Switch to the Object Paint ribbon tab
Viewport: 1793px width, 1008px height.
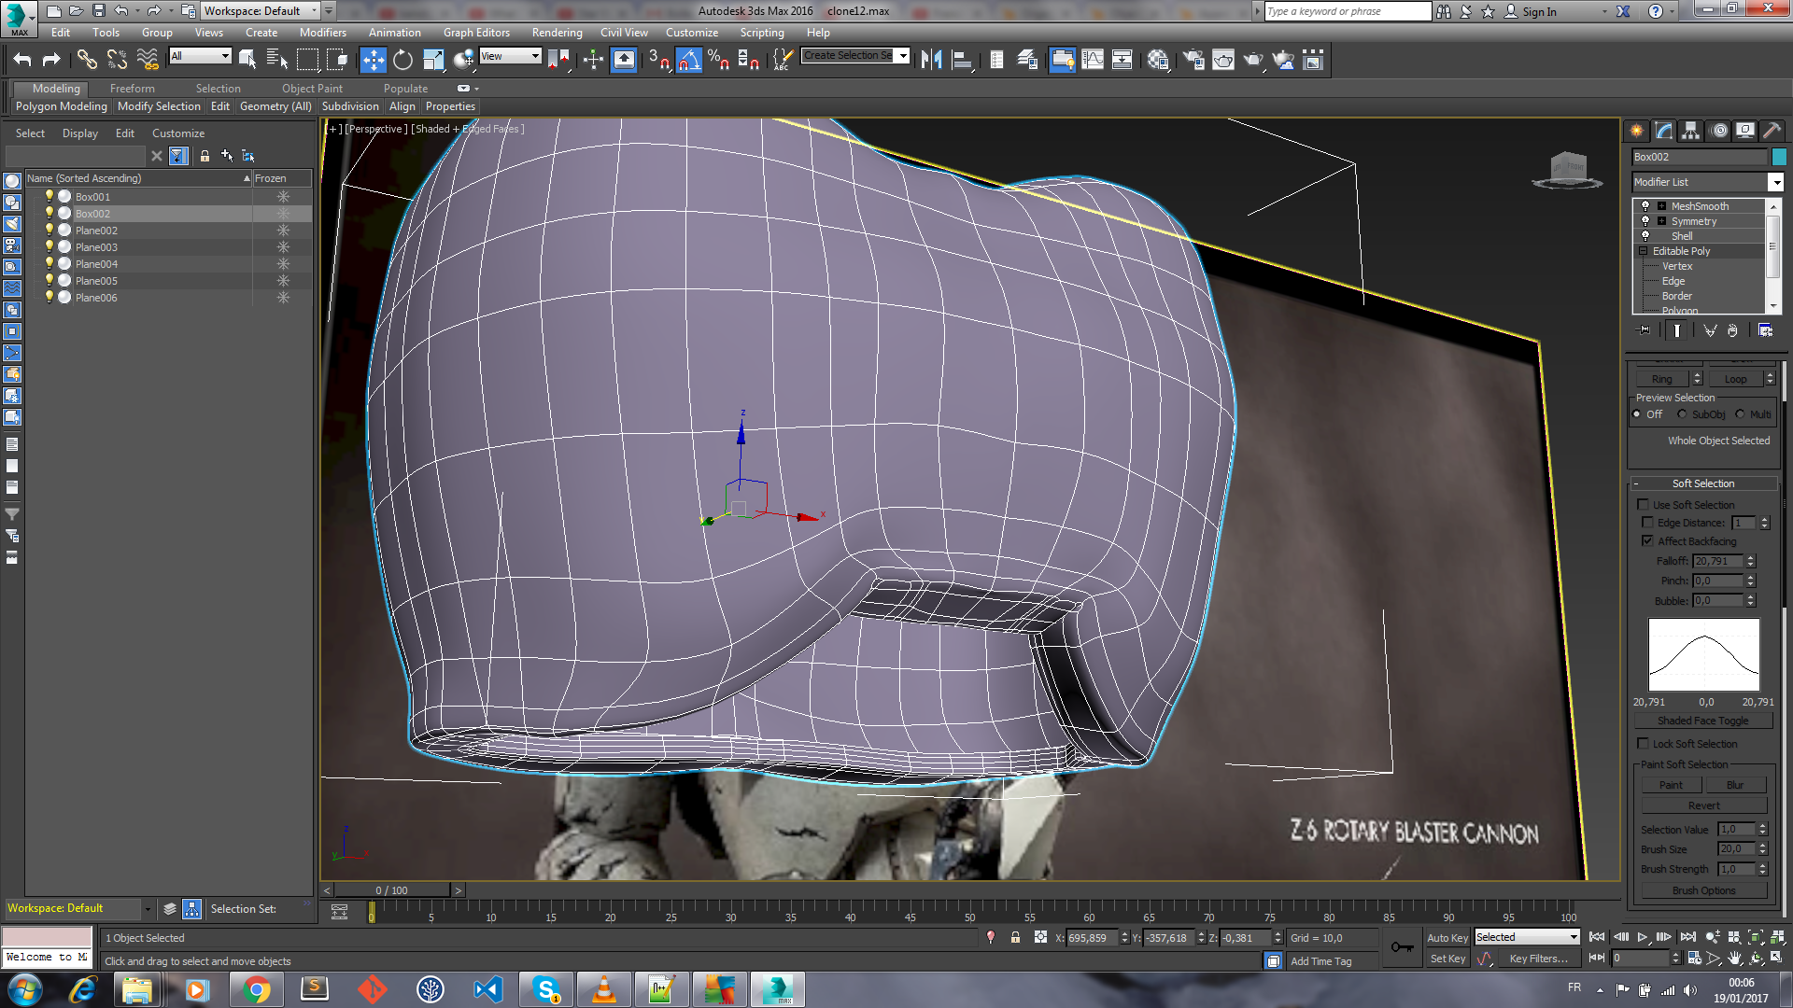point(312,89)
